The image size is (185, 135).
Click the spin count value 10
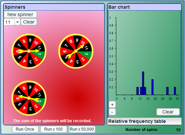(x=178, y=130)
